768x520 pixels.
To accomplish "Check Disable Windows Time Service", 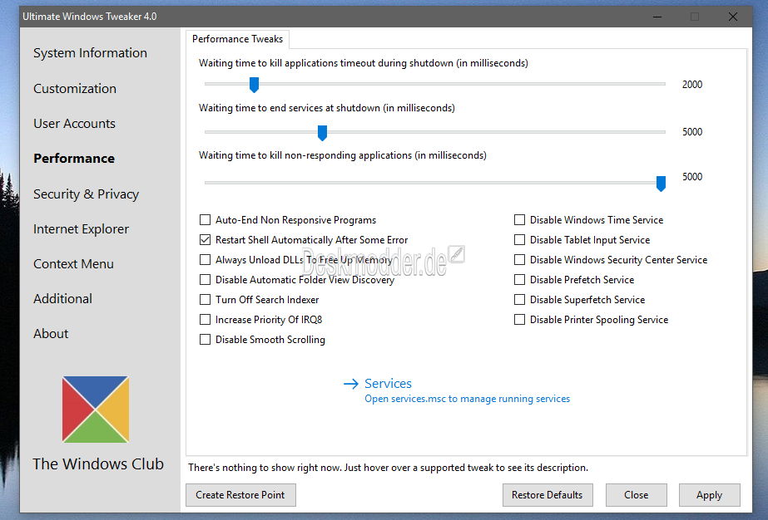I will click(x=520, y=219).
